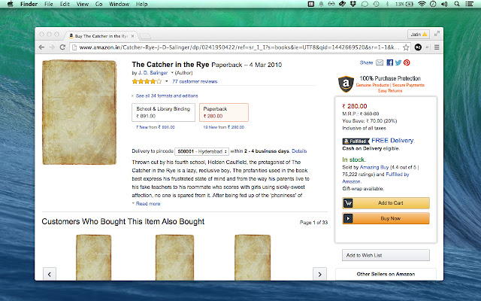Viewport: 481px width, 301px height.
Task: Open the middle recommended book thumbnail
Action: tap(175, 257)
